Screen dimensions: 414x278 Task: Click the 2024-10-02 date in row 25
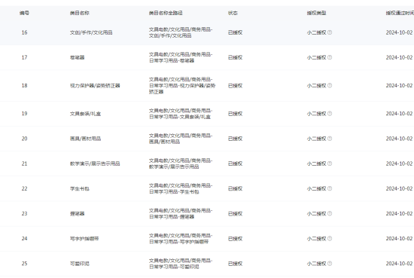(399, 264)
